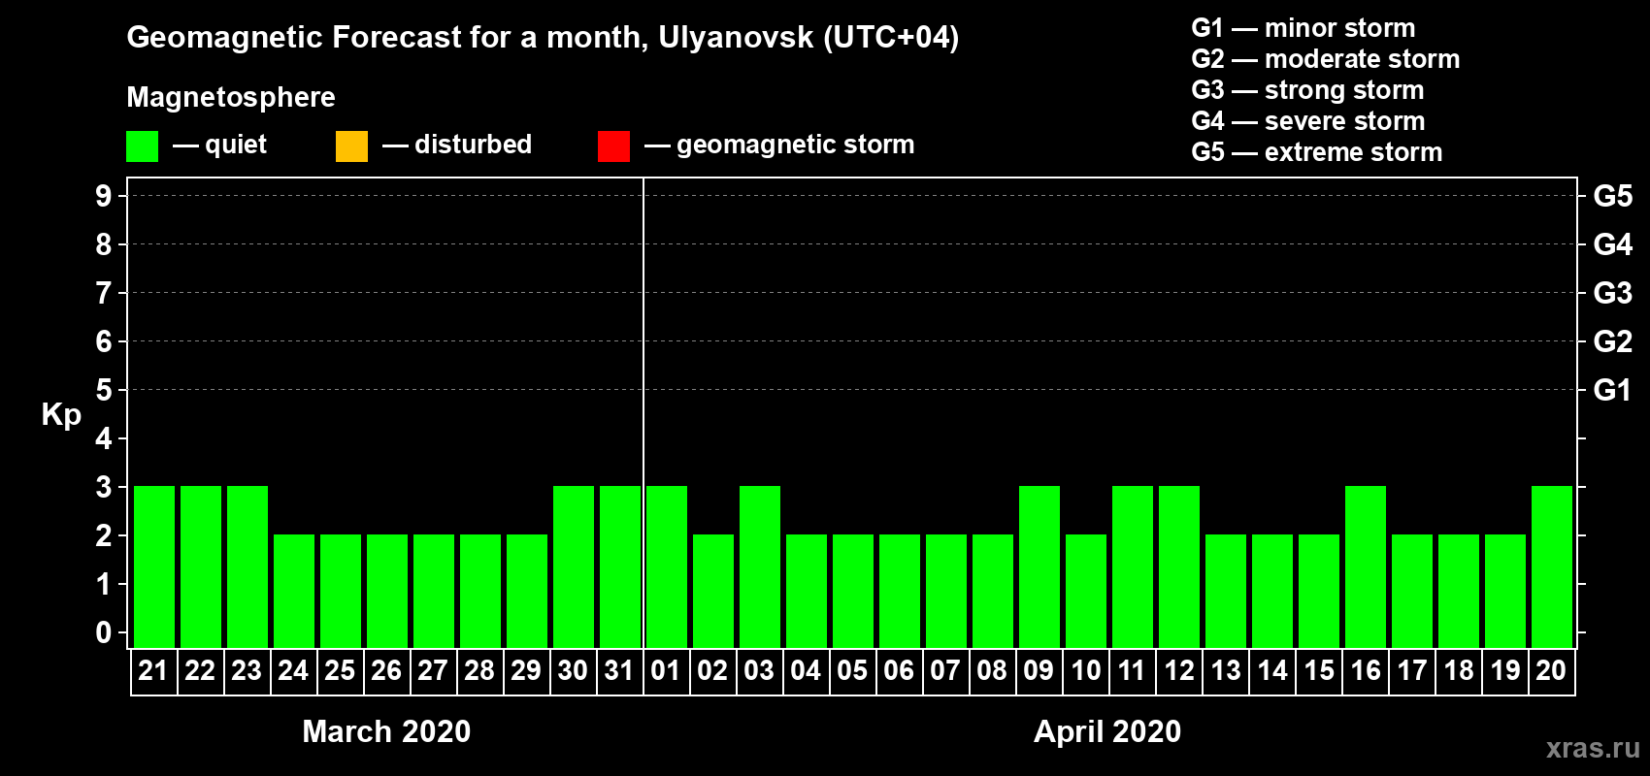This screenshot has width=1650, height=776.
Task: Click the Magnetosphere heading
Action: pos(231,97)
